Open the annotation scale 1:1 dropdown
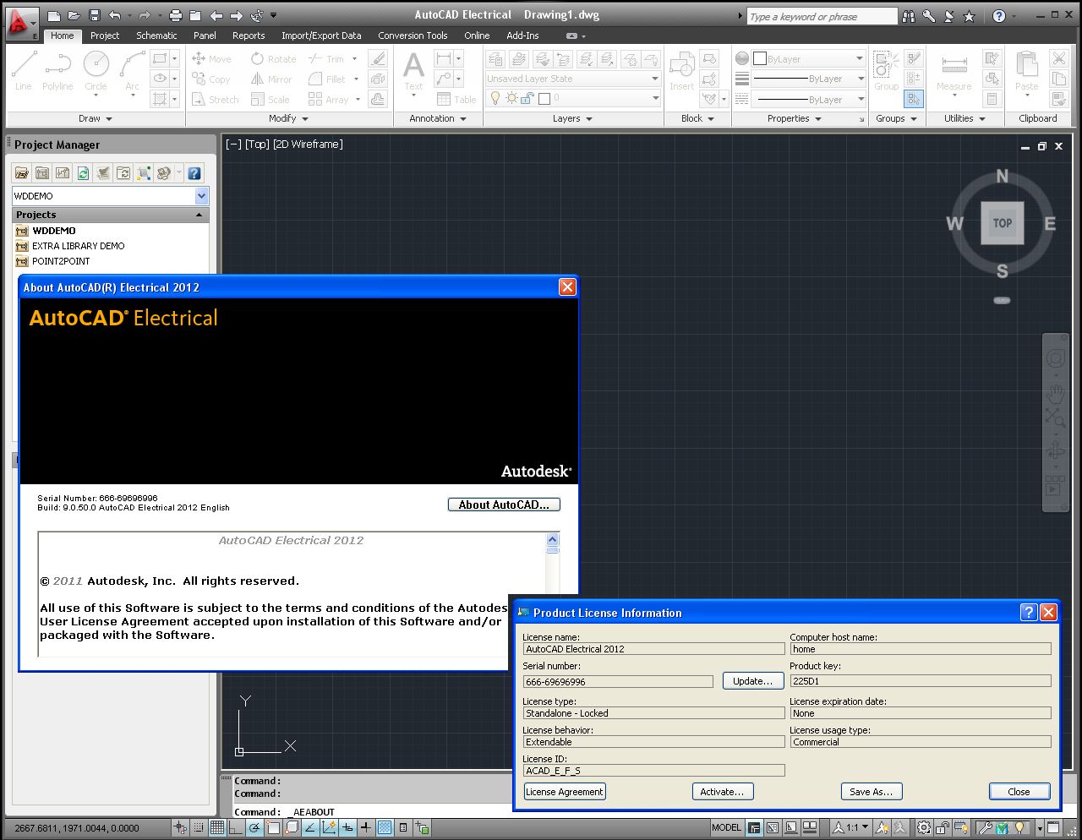Viewport: 1082px width, 840px height. [852, 827]
